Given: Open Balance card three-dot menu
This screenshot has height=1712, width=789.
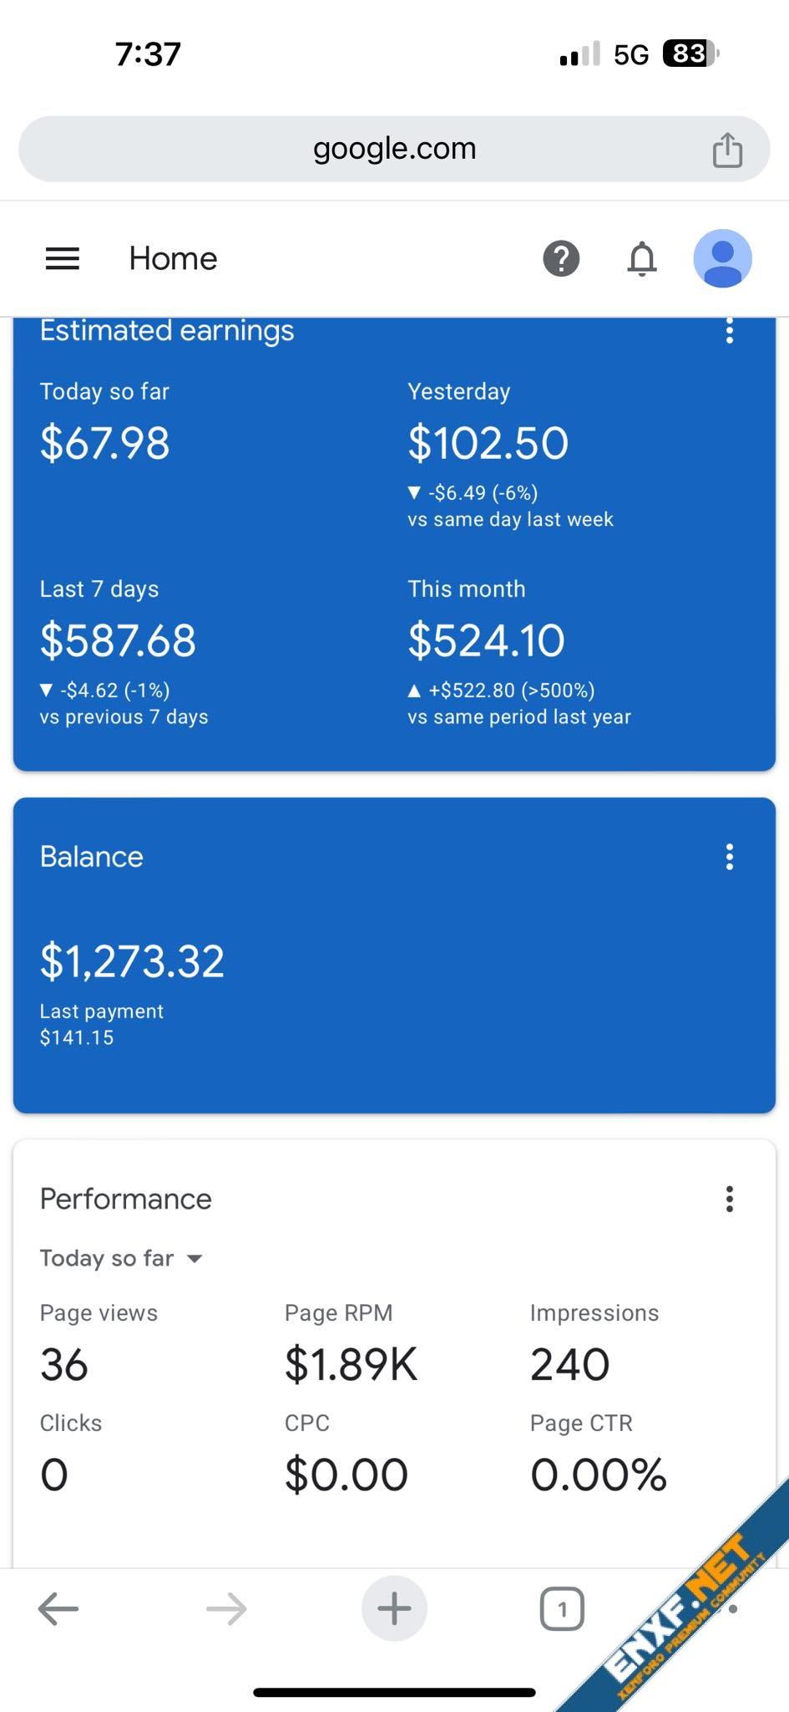Looking at the screenshot, I should coord(729,857).
